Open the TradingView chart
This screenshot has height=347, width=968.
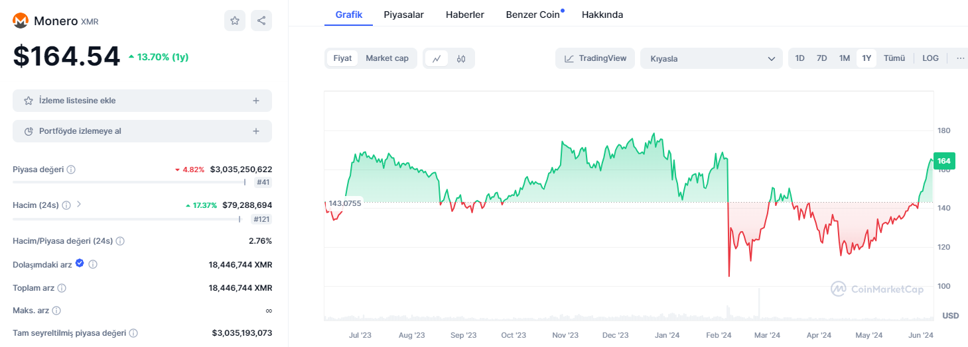pyautogui.click(x=595, y=58)
